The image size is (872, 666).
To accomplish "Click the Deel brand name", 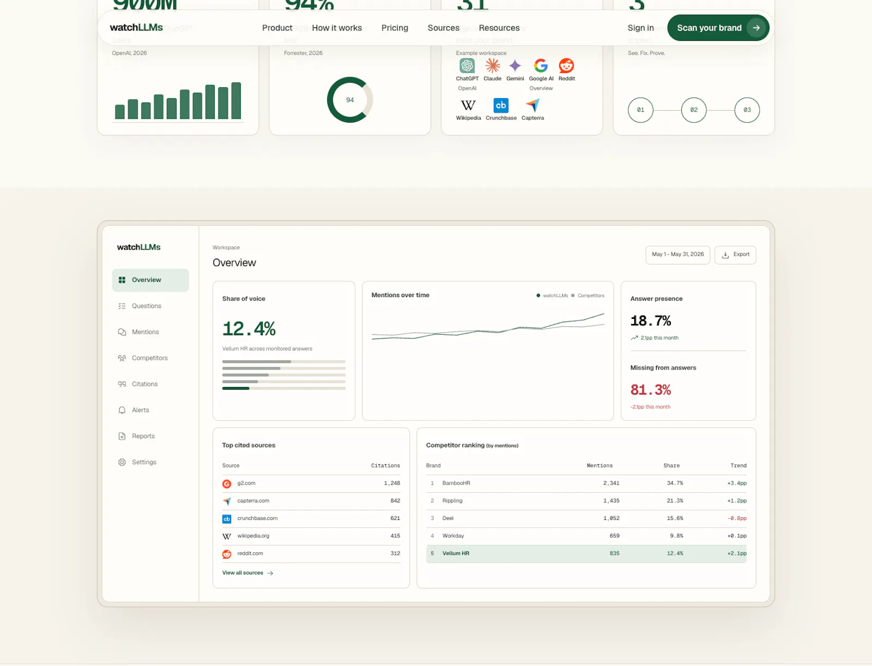I will 448,518.
